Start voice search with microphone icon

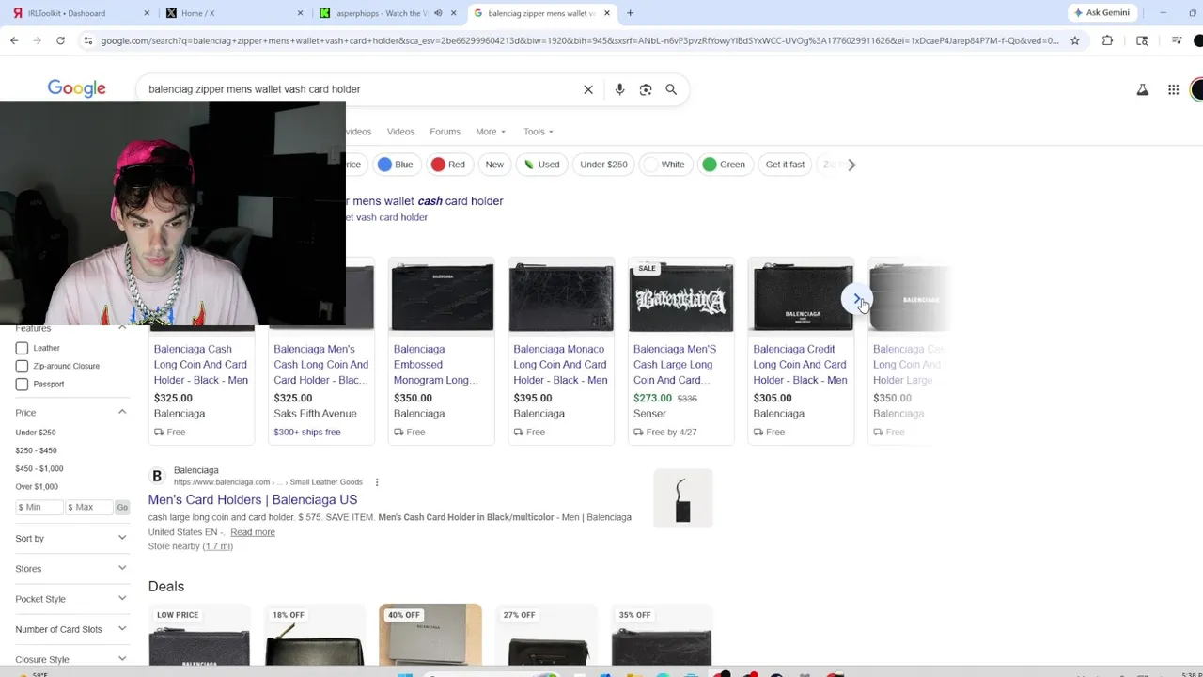619,89
